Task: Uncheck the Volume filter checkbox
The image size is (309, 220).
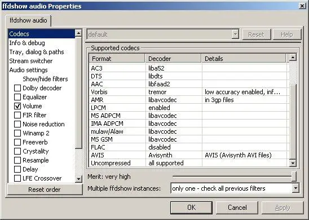Action: pos(17,106)
